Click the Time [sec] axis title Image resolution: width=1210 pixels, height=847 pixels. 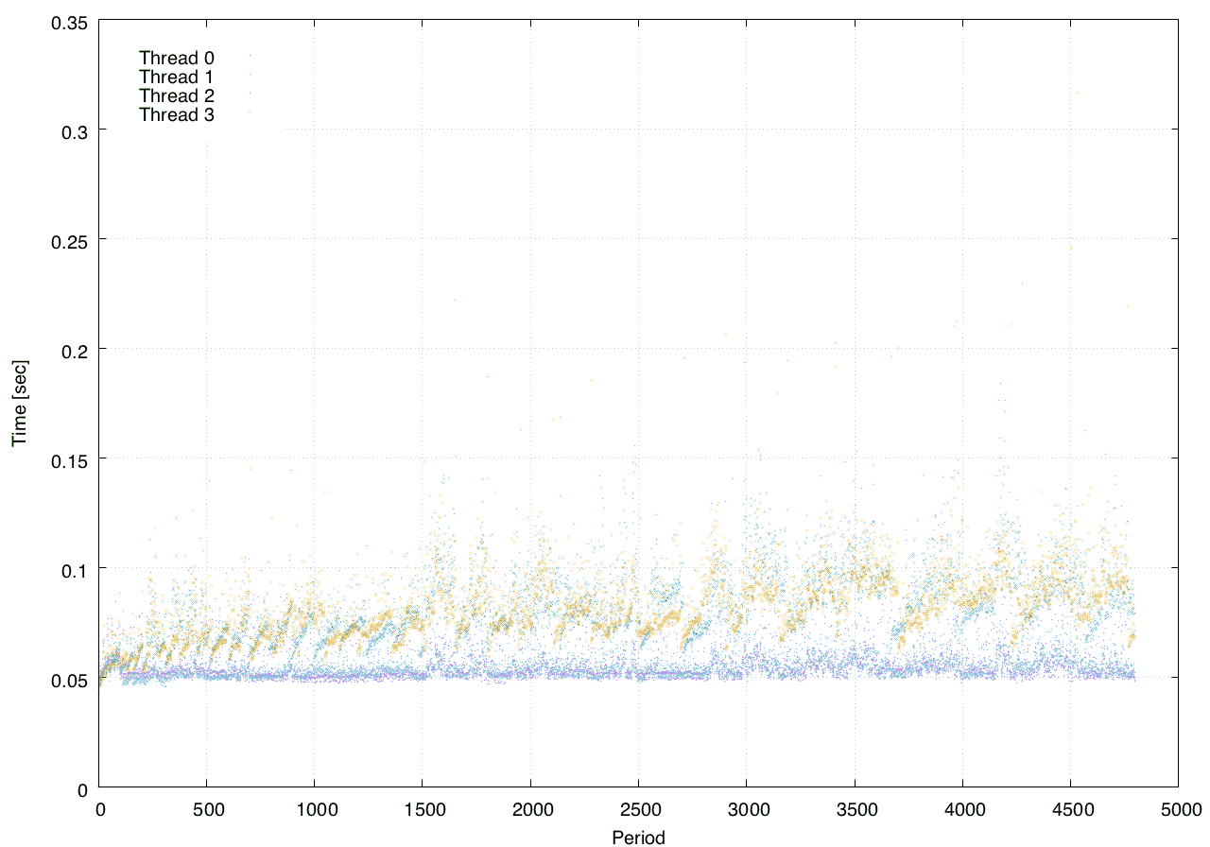[x=19, y=403]
